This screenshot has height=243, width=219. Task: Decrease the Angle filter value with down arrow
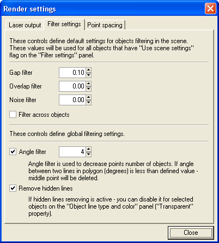pyautogui.click(x=88, y=154)
